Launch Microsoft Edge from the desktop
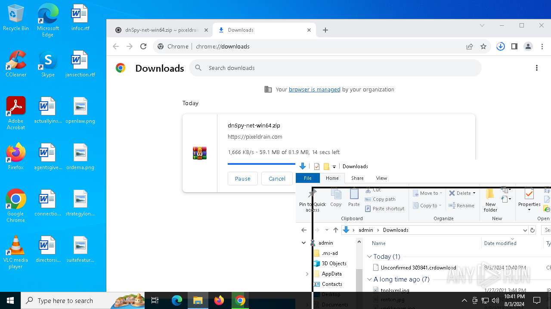The width and height of the screenshot is (551, 309). [48, 20]
